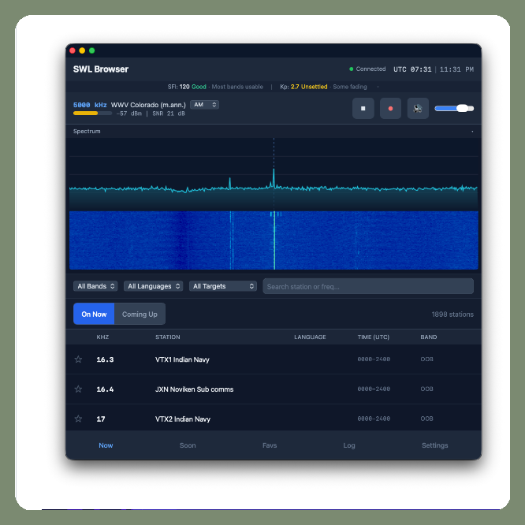Click the UTC 07:31 clock
This screenshot has height=525, width=525.
point(412,69)
